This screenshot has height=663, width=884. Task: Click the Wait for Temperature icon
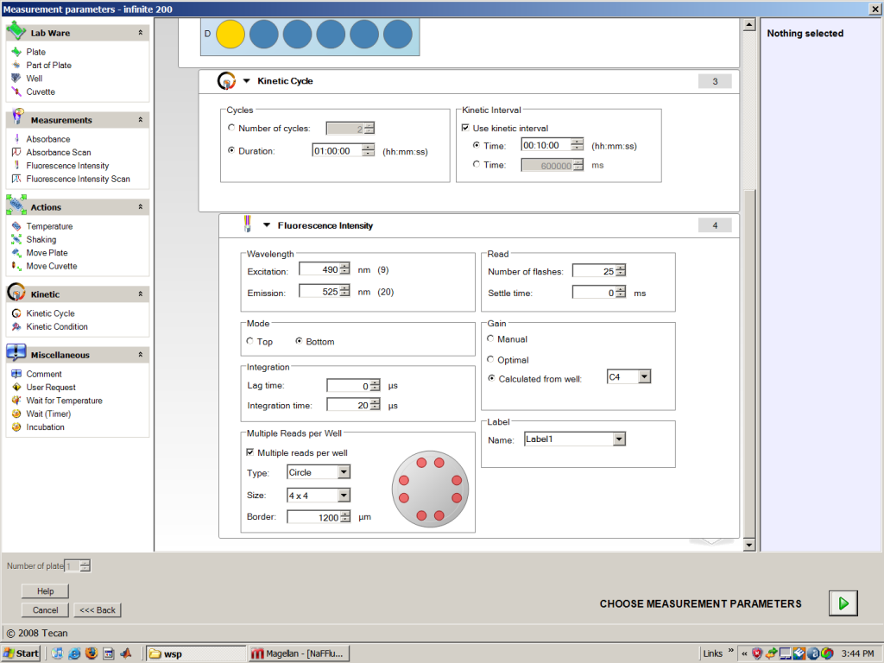[x=16, y=401]
